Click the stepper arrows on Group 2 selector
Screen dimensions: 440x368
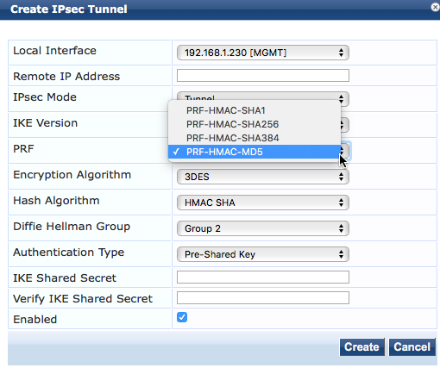pos(341,228)
